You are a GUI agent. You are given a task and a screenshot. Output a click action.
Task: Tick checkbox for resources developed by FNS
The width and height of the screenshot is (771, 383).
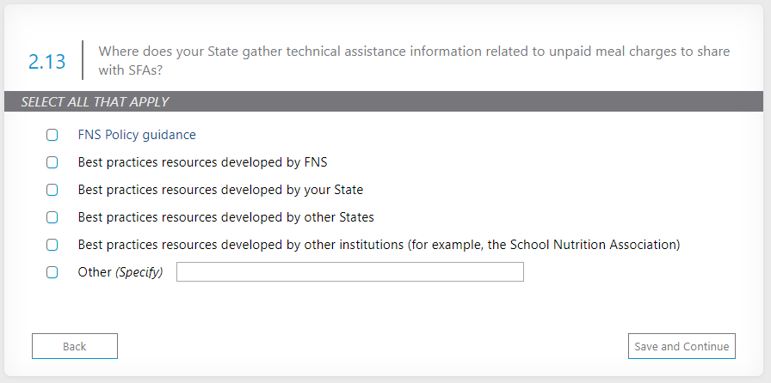(52, 162)
